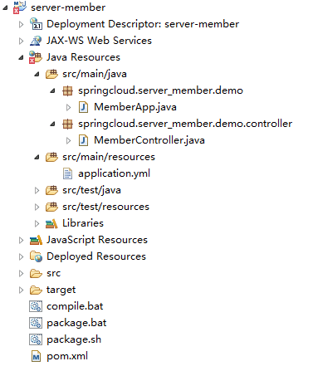Click the Java Resources icon
This screenshot has height=366, width=318.
click(x=36, y=57)
